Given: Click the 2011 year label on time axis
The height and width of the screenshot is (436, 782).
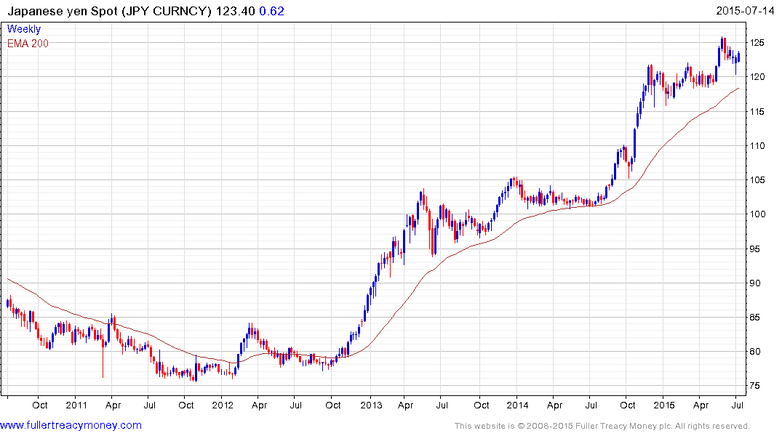Looking at the screenshot, I should [76, 405].
